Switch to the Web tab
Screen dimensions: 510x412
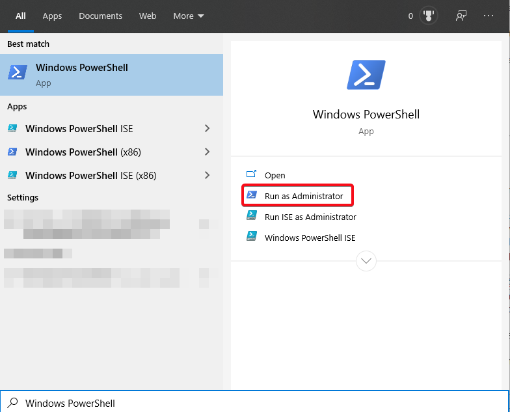point(148,16)
